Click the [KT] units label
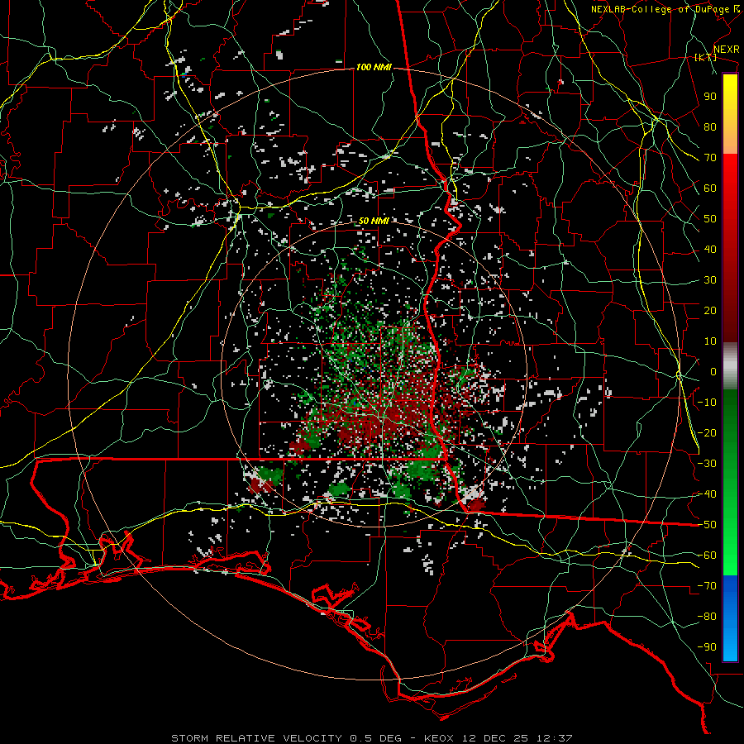This screenshot has height=744, width=744. (706, 57)
